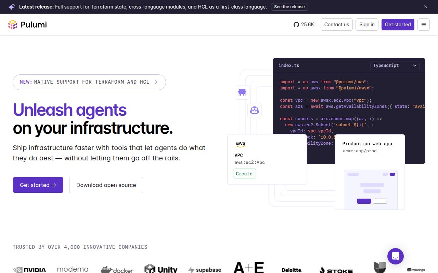This screenshot has width=438, height=273.
Task: Click the Univision logo
Action: [x=380, y=268]
